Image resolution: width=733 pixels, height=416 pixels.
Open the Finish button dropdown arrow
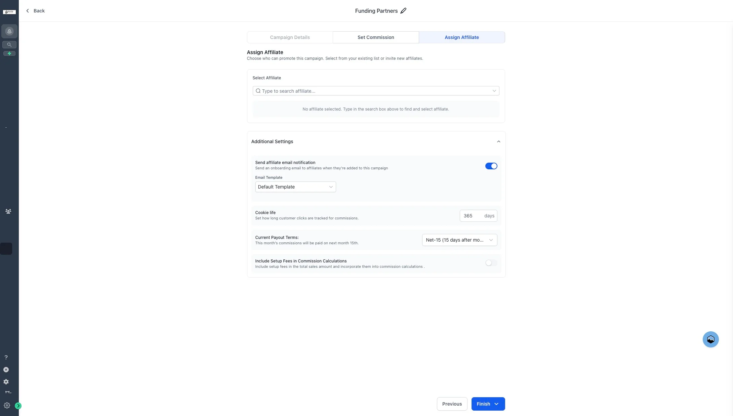[x=496, y=404]
